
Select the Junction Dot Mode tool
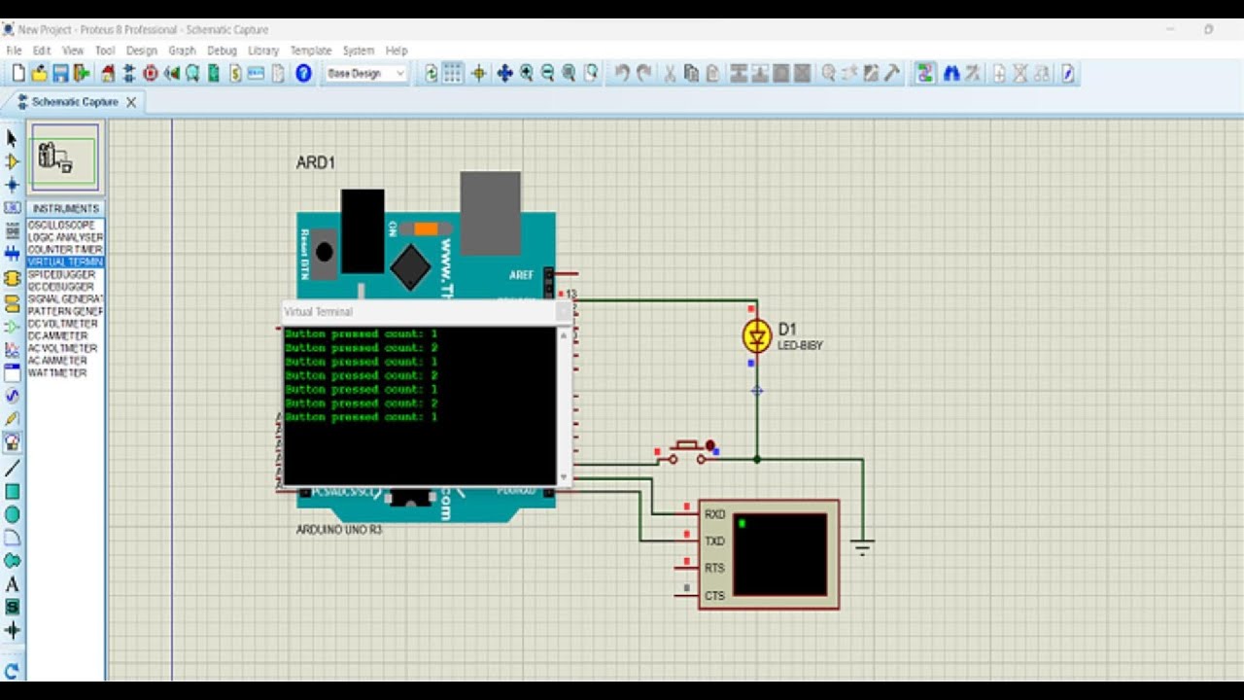click(12, 185)
